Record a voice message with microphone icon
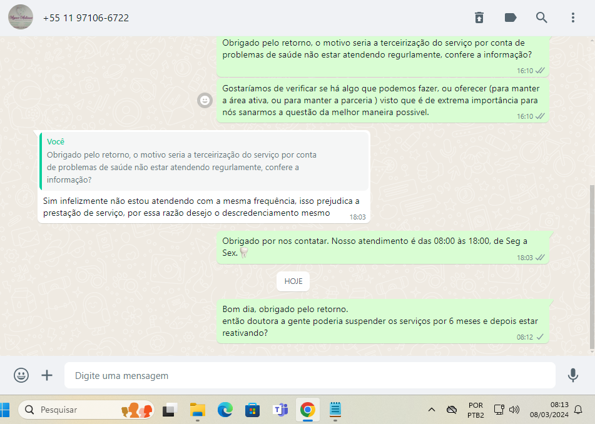This screenshot has height=424, width=595. pos(572,375)
